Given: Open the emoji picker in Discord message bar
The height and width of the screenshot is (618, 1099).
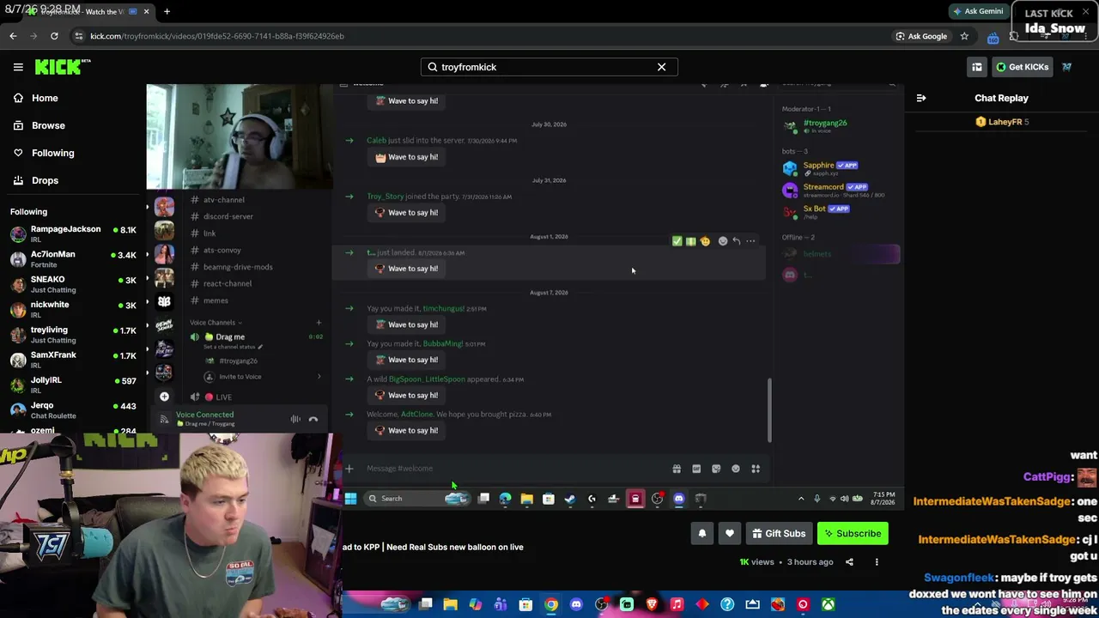Looking at the screenshot, I should click(x=736, y=469).
